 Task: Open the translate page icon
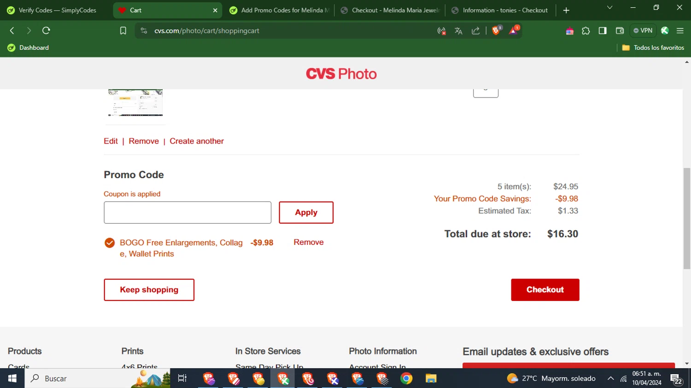[458, 31]
